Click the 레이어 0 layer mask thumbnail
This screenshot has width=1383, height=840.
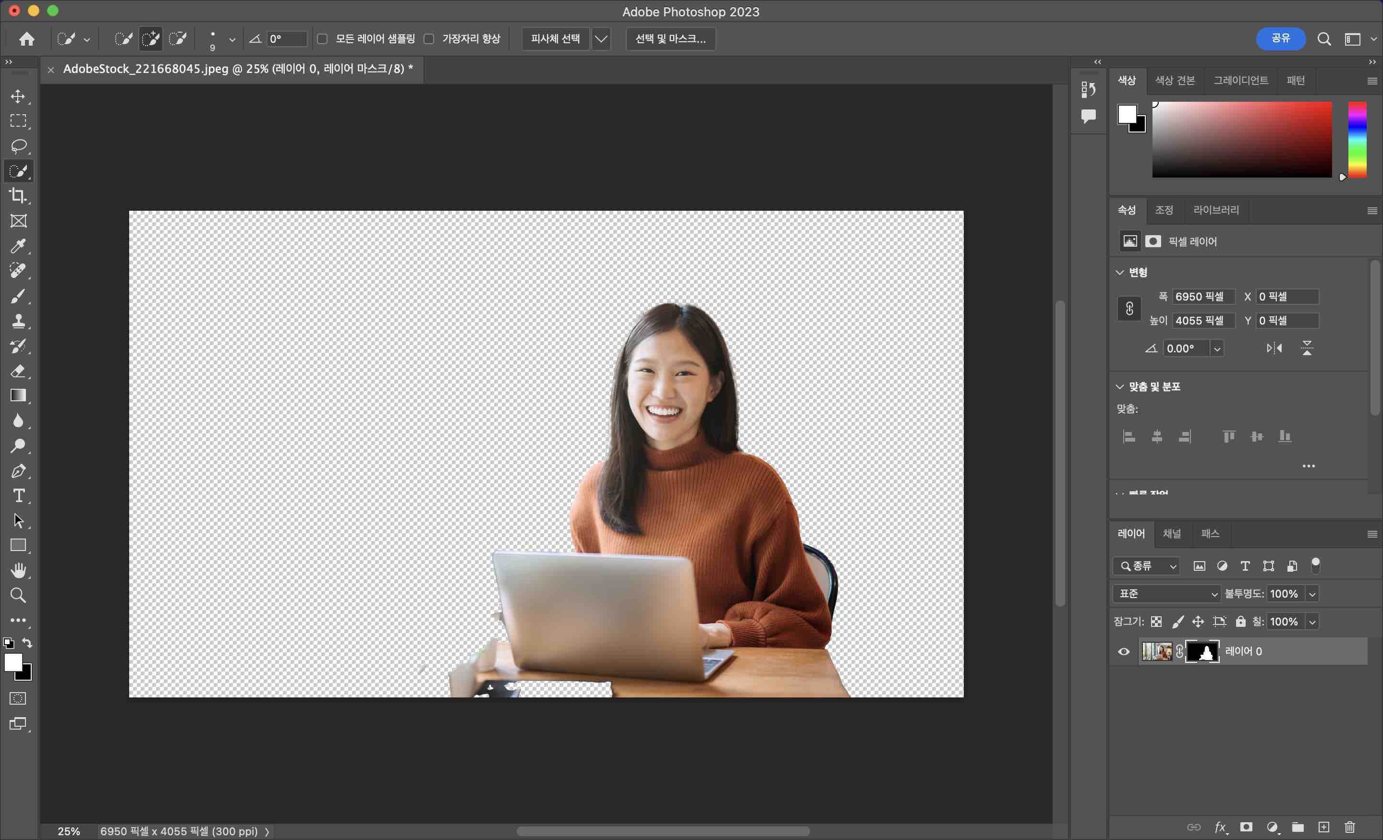[1201, 651]
